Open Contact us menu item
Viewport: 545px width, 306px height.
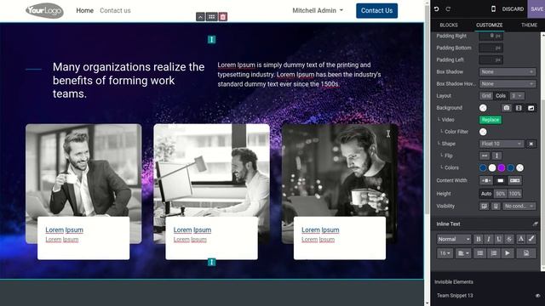115,10
